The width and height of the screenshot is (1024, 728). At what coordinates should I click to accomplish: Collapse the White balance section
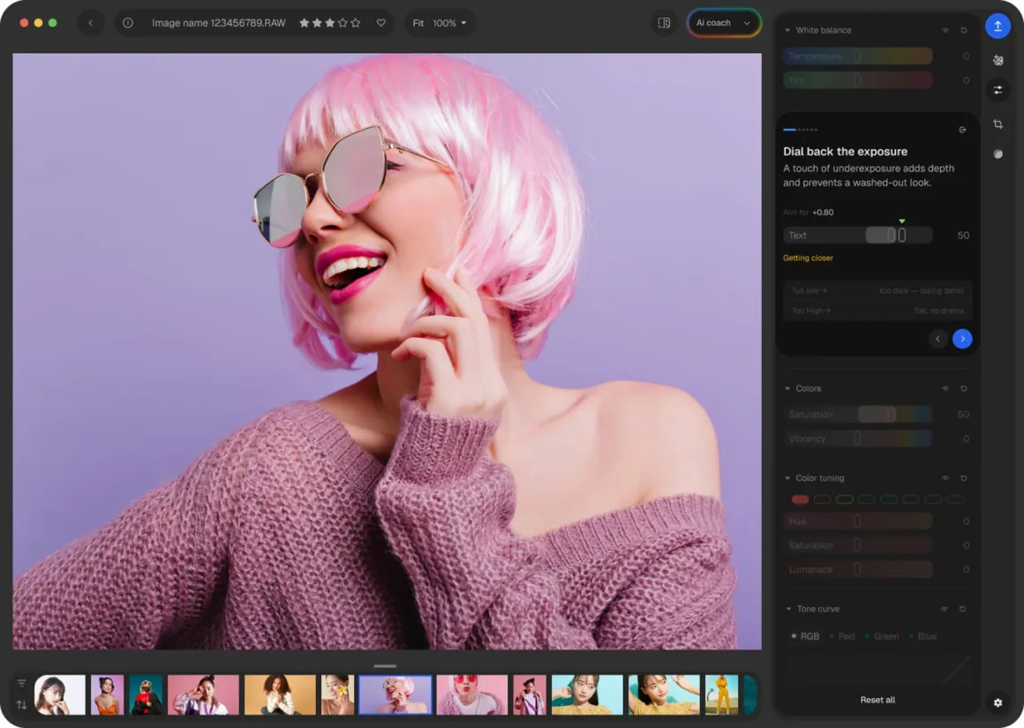click(787, 30)
